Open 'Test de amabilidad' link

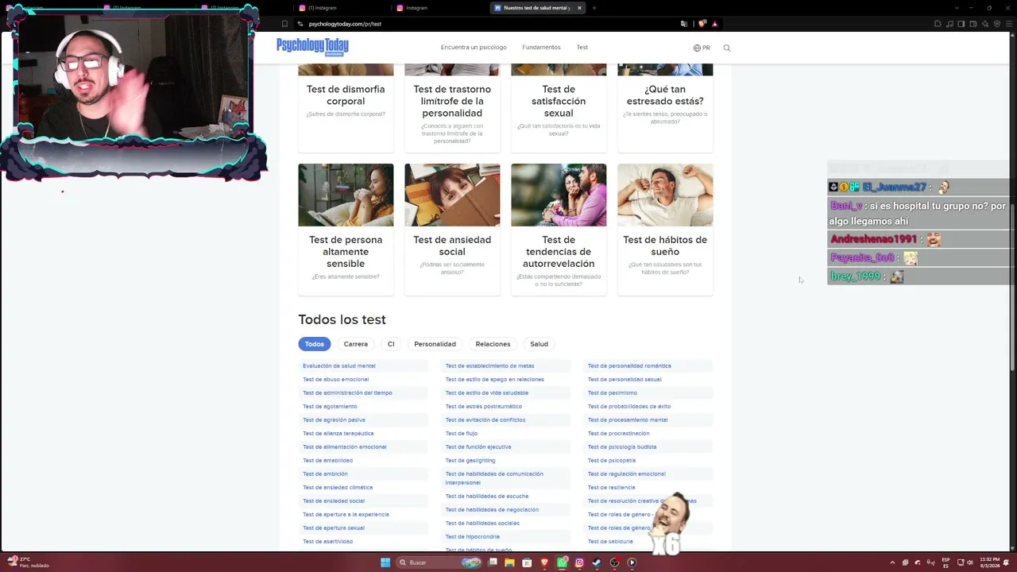327,461
